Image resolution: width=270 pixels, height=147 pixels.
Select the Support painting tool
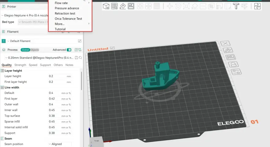point(219,6)
